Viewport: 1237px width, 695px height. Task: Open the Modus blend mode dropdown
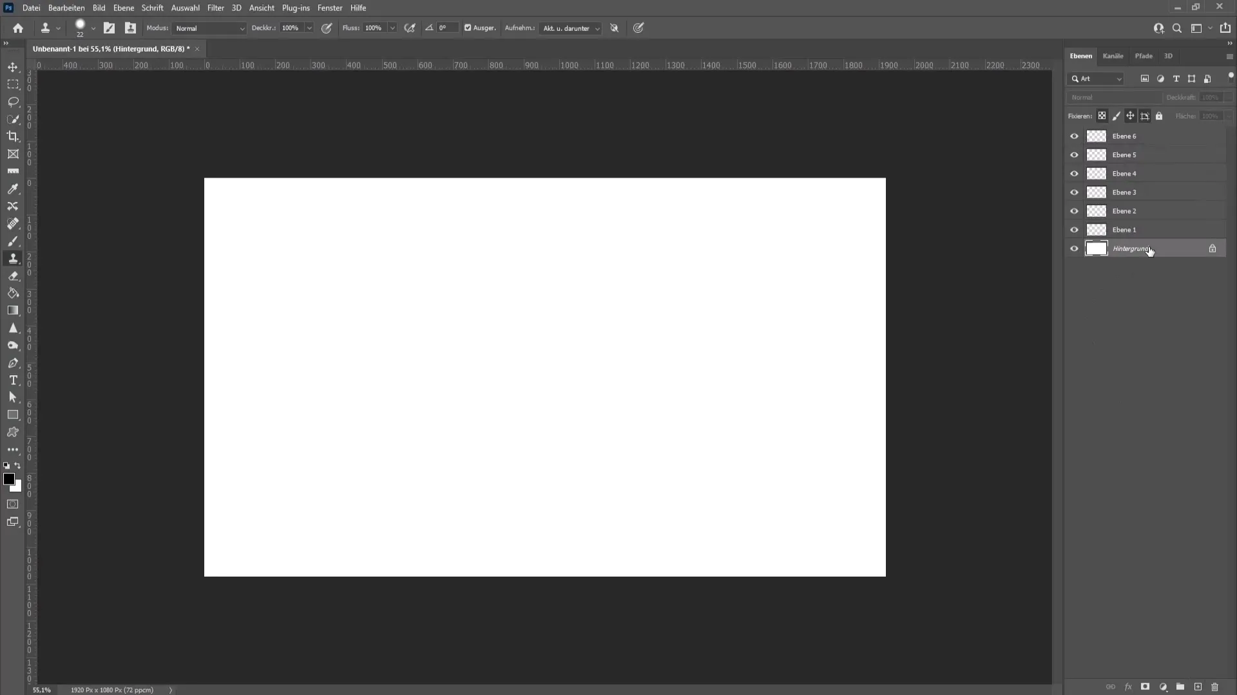pos(209,28)
